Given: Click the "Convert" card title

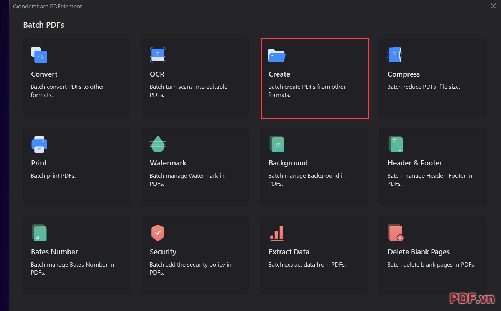Looking at the screenshot, I should coord(44,74).
